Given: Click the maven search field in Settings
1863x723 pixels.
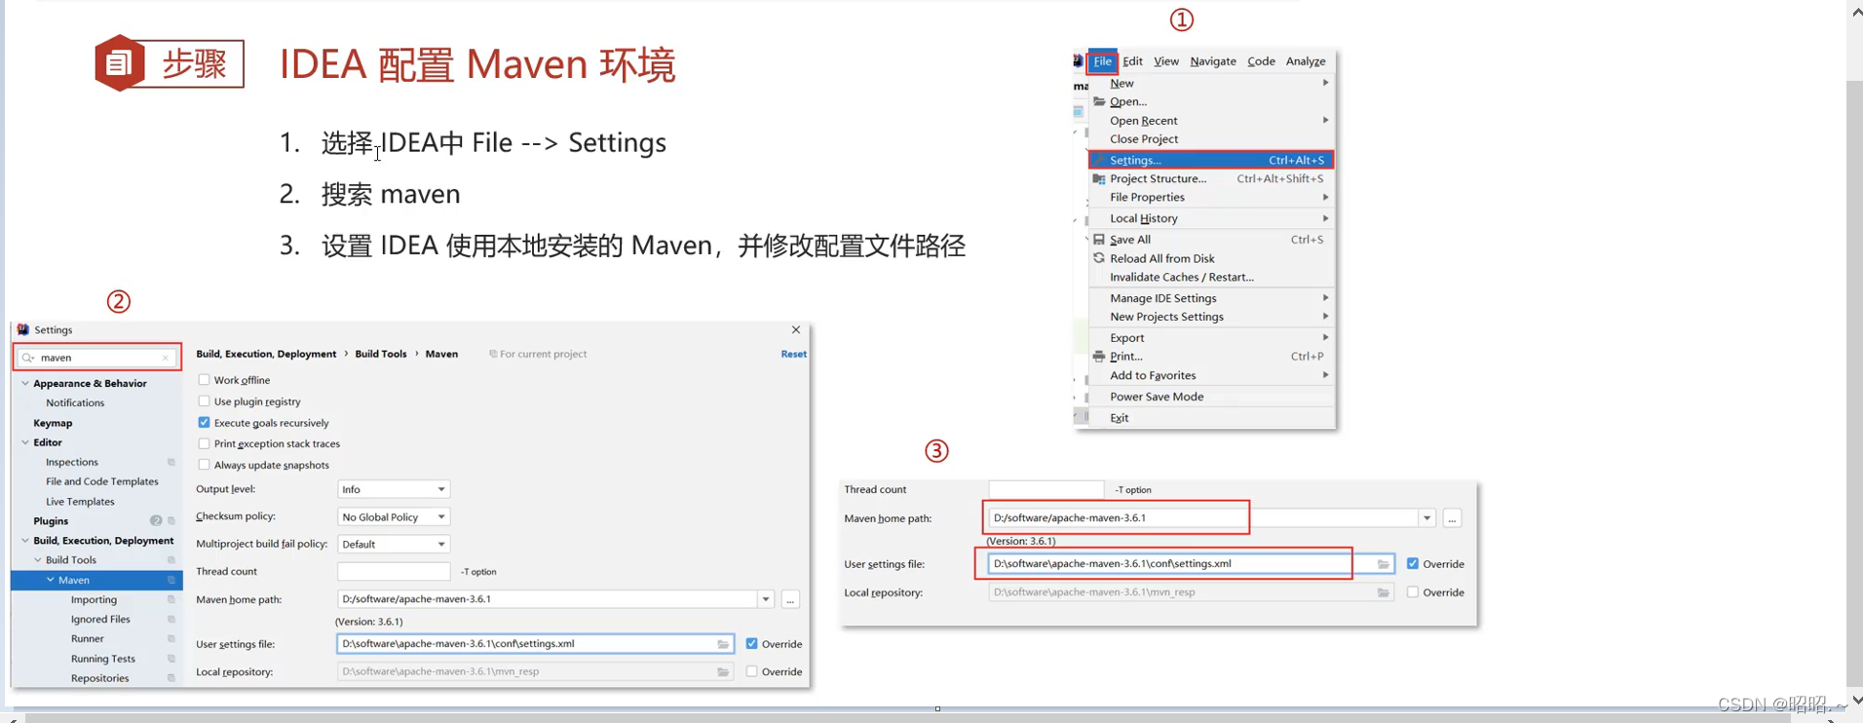Looking at the screenshot, I should click(97, 358).
